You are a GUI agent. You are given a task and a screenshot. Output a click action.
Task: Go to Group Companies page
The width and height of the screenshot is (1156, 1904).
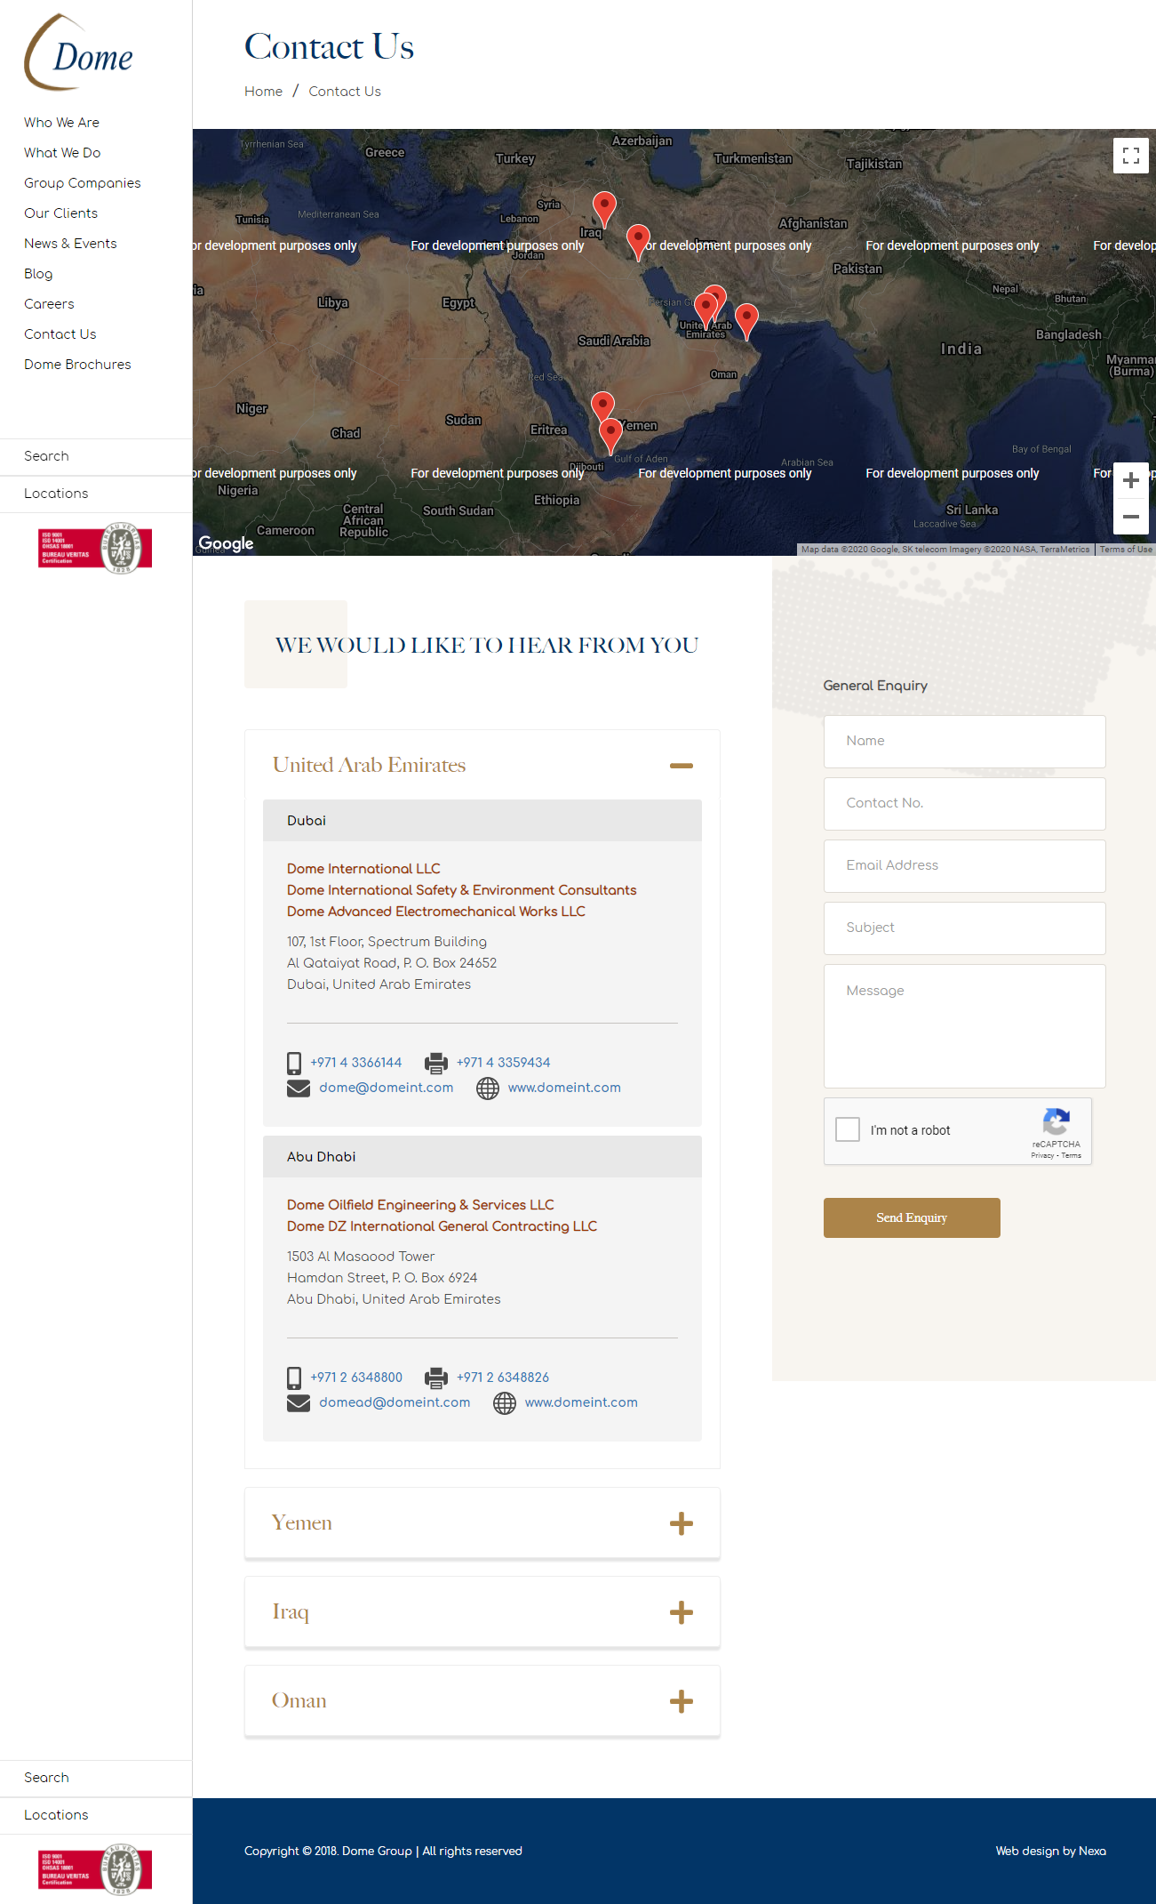point(83,183)
